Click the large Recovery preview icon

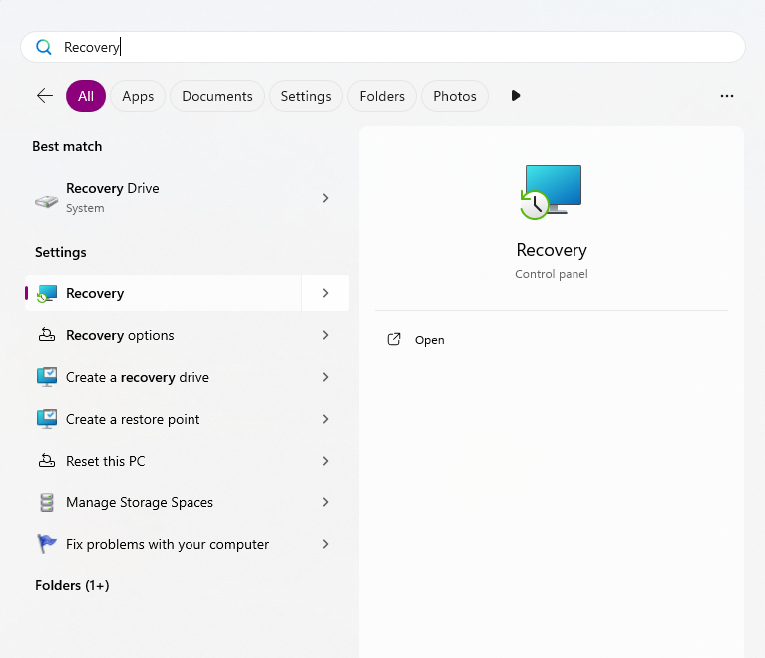pyautogui.click(x=552, y=192)
